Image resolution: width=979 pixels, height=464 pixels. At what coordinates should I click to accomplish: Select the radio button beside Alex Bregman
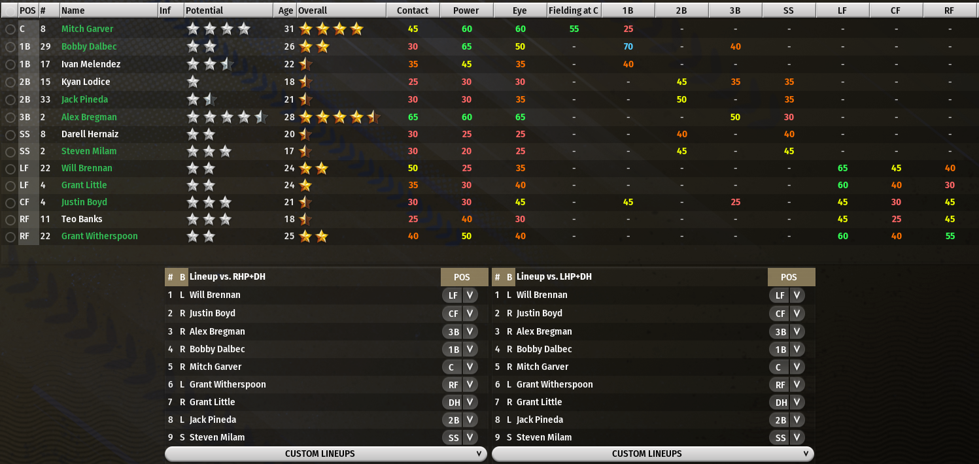[10, 118]
